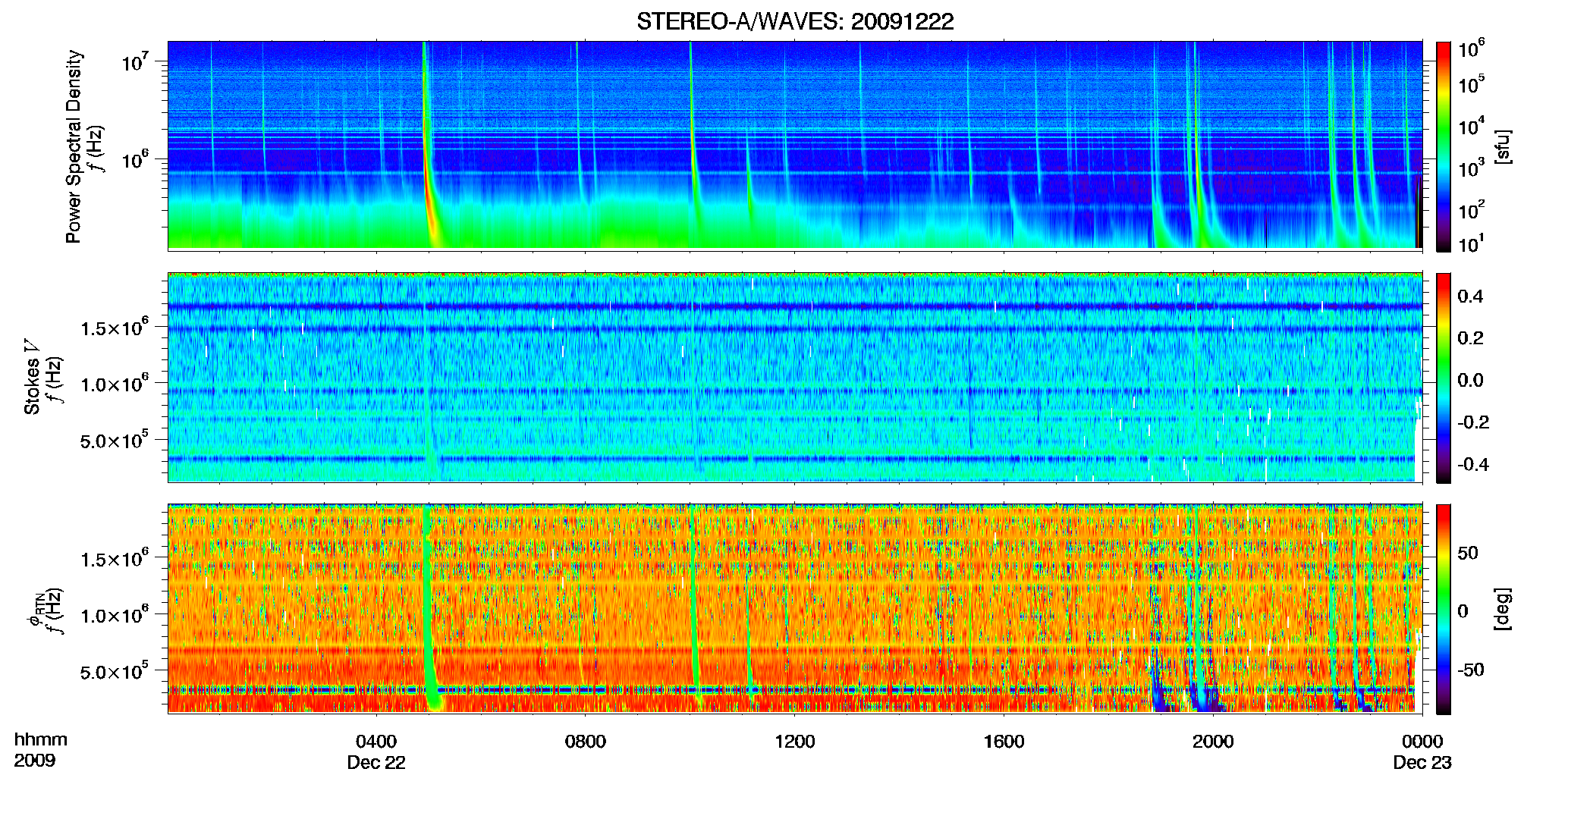The height and width of the screenshot is (819, 1590).
Task: Click inside the Power Spectral Density spectrogram
Action: pos(795,145)
